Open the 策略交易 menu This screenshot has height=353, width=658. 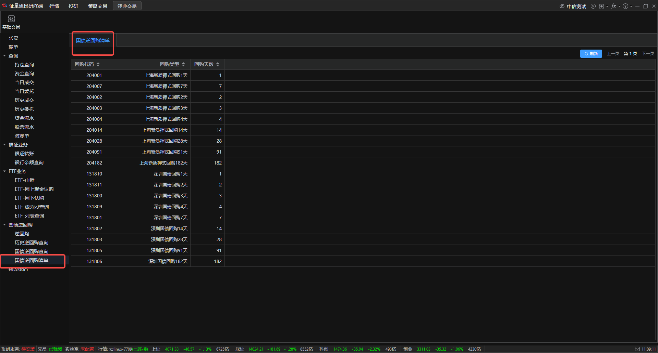click(97, 6)
